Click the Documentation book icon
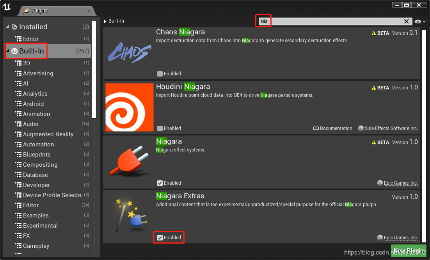430x260 pixels. point(316,128)
